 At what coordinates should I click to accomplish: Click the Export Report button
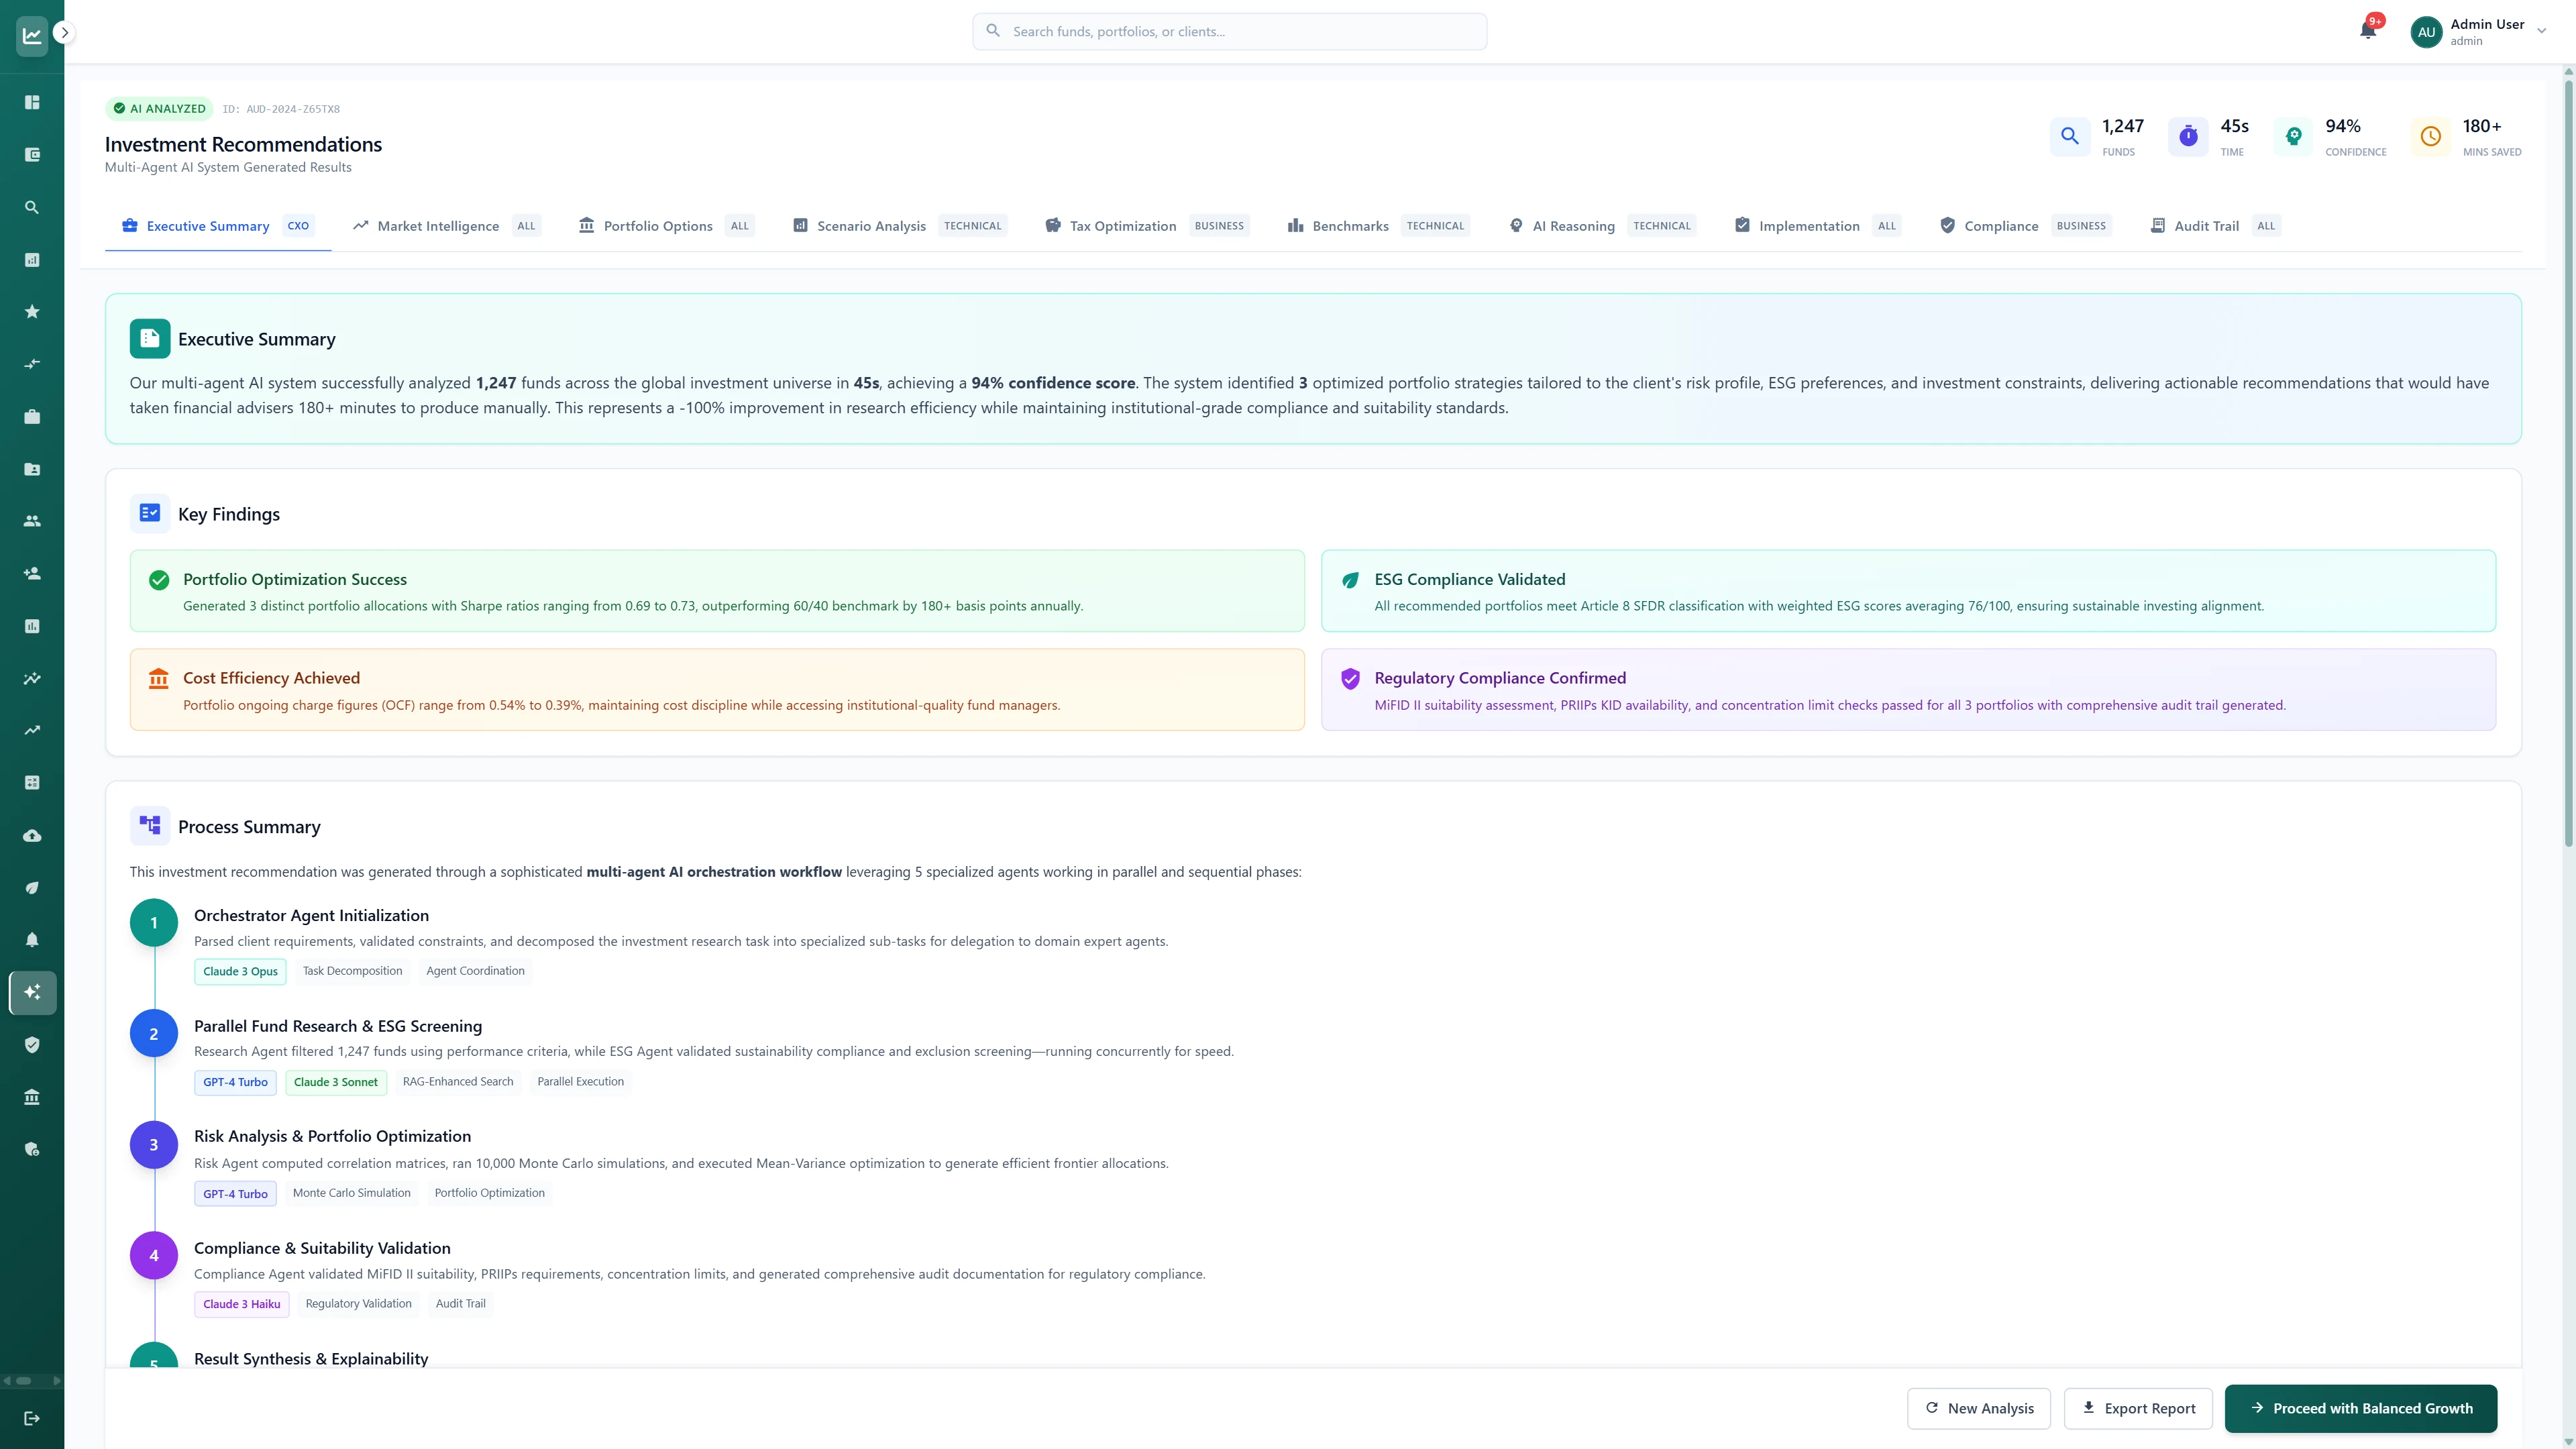(x=2138, y=1408)
